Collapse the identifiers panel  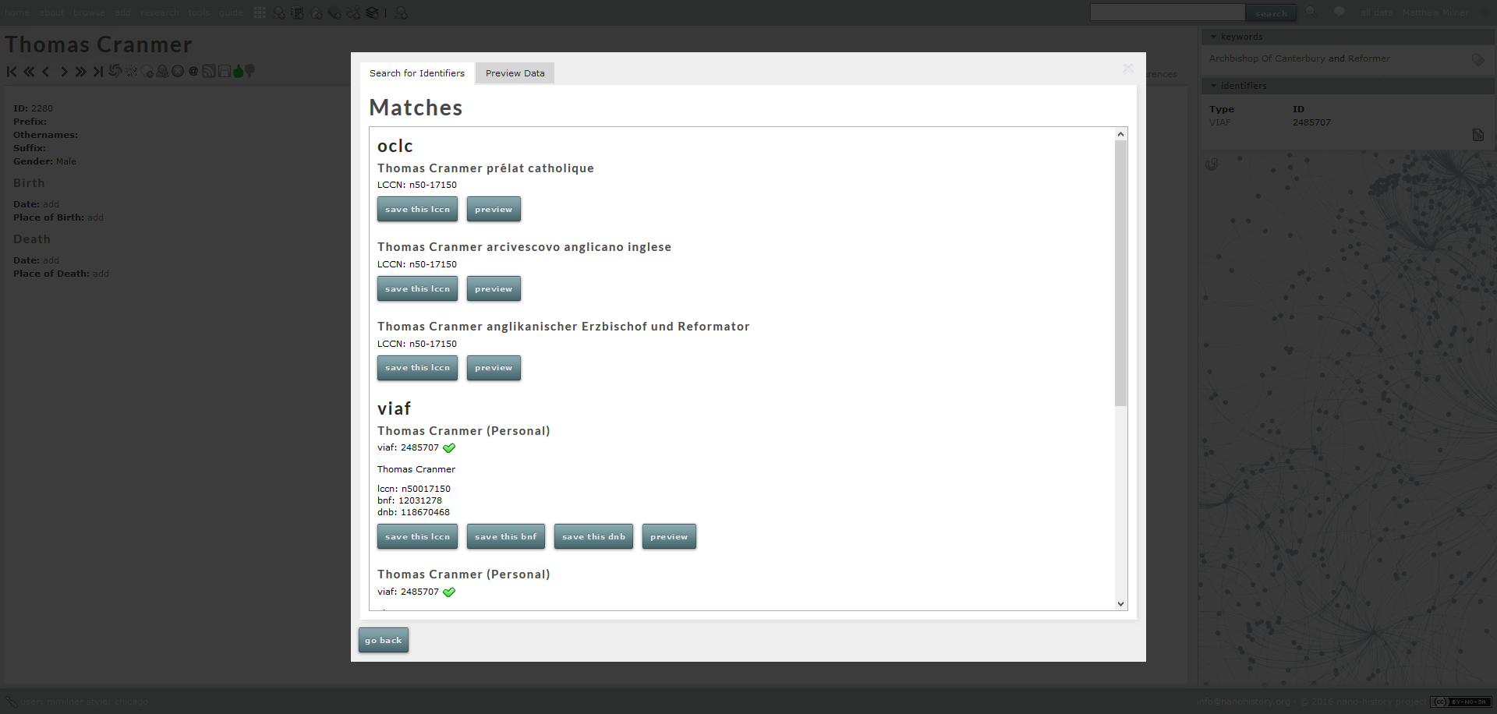pos(1213,86)
